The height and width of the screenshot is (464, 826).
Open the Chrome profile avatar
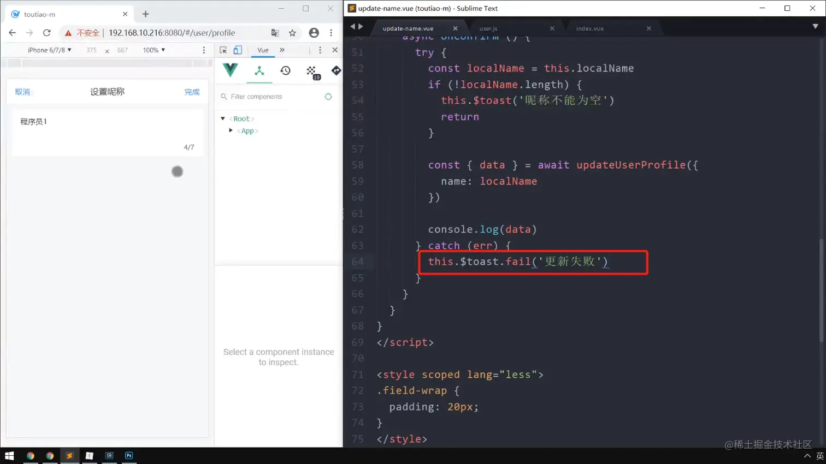coord(314,33)
